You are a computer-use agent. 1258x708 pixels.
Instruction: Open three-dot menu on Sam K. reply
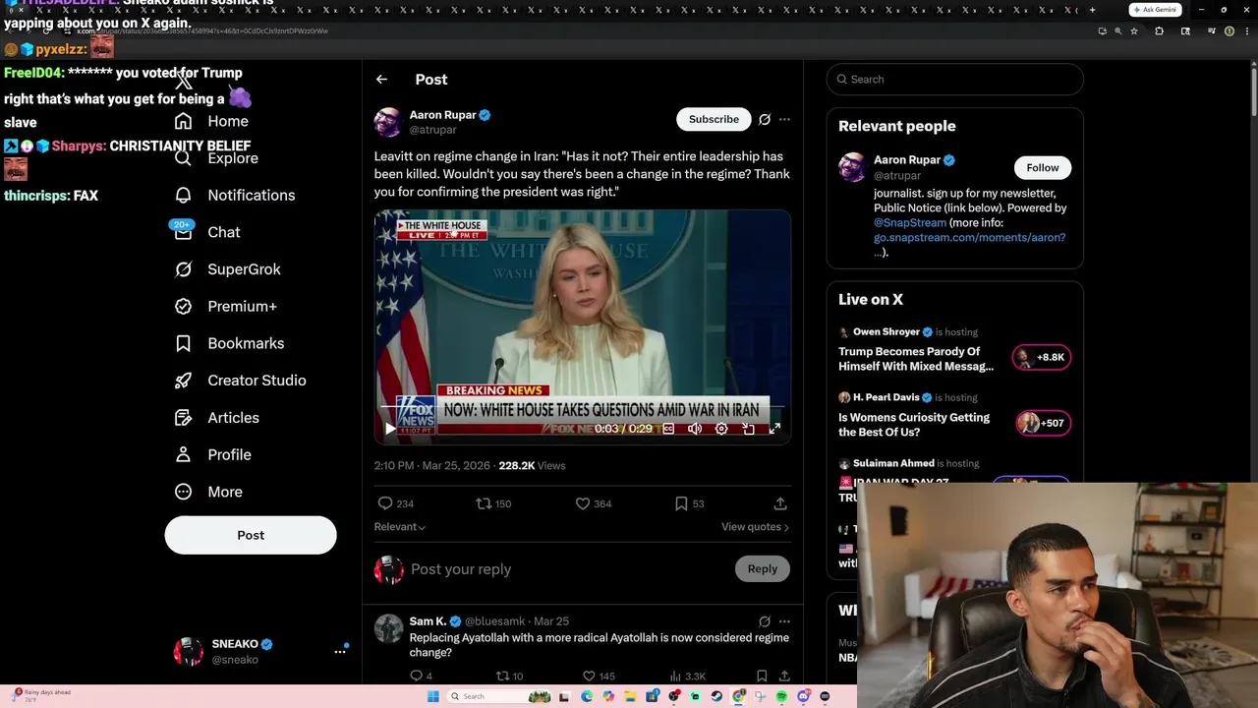pyautogui.click(x=784, y=621)
